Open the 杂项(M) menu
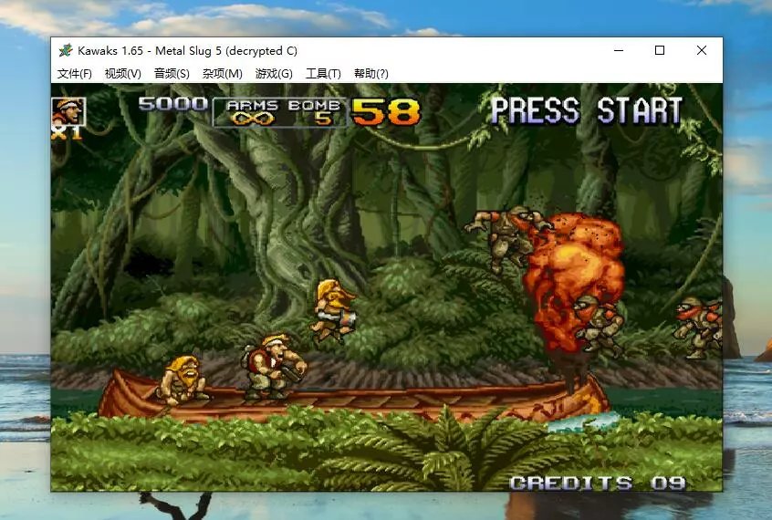The width and height of the screenshot is (772, 520). pyautogui.click(x=222, y=74)
